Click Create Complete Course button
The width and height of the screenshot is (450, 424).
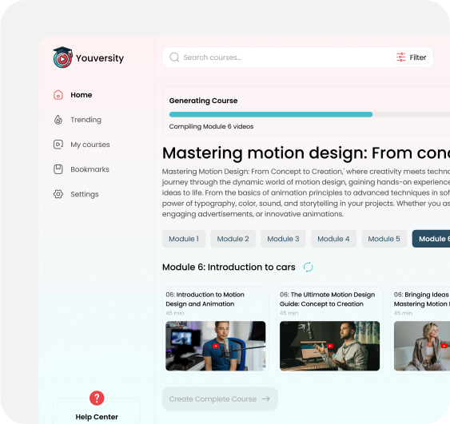pyautogui.click(x=220, y=398)
